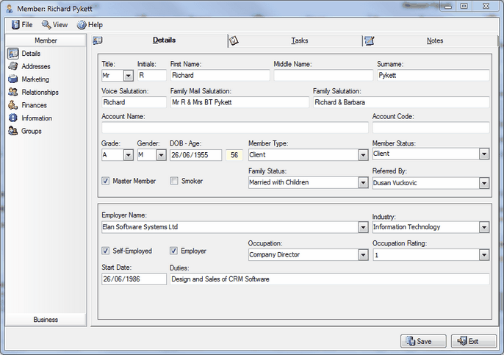Open the Gender dropdown
Viewport: 504px width, 355px height.
click(x=162, y=155)
